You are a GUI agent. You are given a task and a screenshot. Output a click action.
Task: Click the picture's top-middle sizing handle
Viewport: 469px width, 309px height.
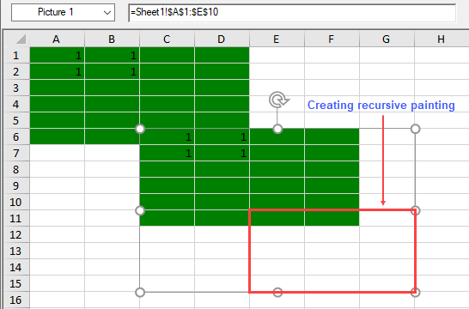tap(277, 129)
